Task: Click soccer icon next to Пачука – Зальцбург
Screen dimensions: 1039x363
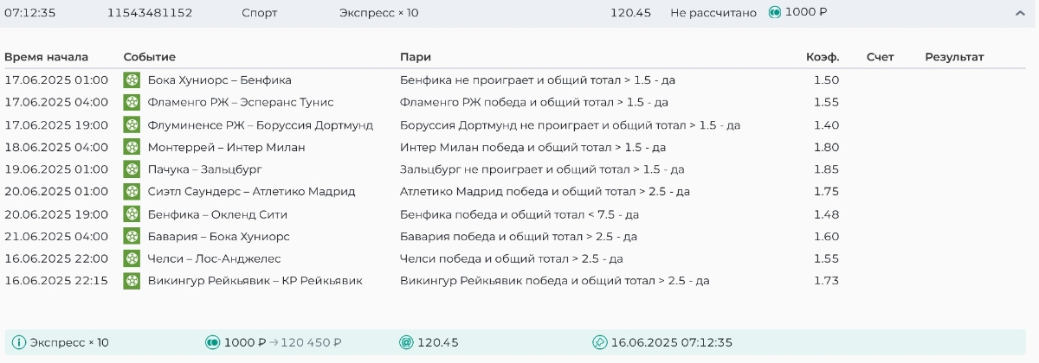Action: click(132, 169)
